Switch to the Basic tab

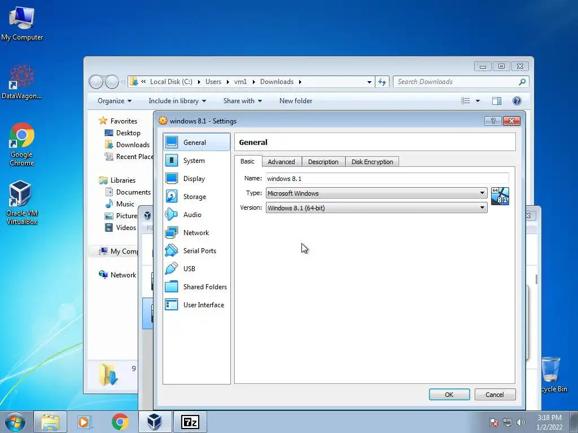[x=247, y=161]
